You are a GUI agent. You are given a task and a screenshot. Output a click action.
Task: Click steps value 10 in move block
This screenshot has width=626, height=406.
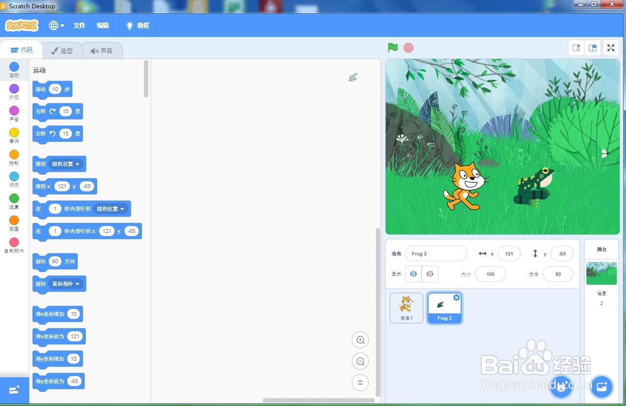[x=55, y=89]
